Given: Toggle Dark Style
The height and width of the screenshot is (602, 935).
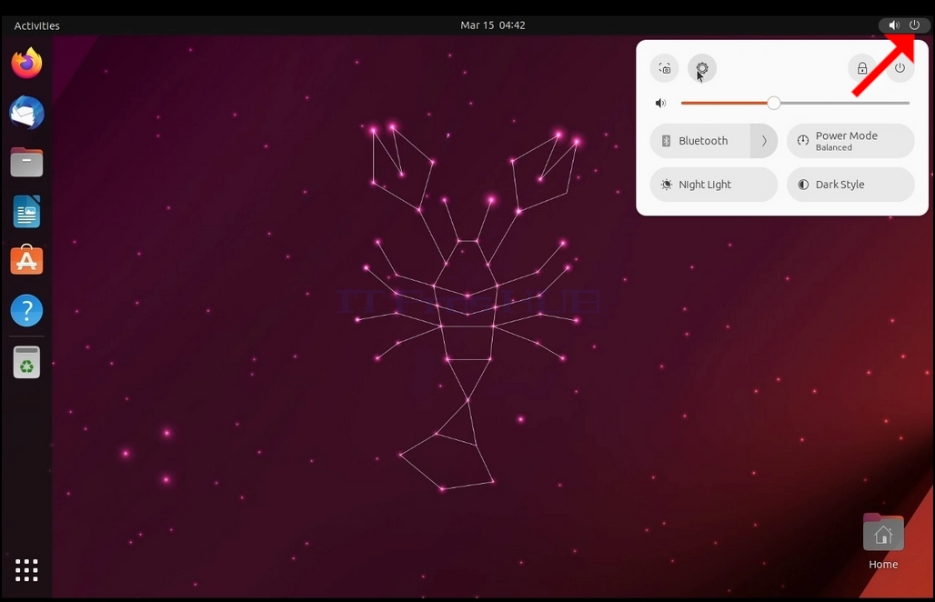Looking at the screenshot, I should click(x=850, y=185).
